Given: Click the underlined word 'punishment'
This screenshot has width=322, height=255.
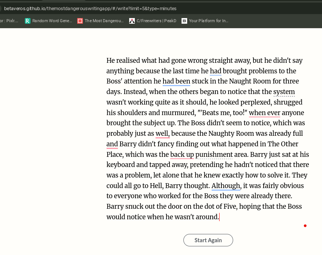Looking at the screenshot, I should pyautogui.click(x=214, y=155).
